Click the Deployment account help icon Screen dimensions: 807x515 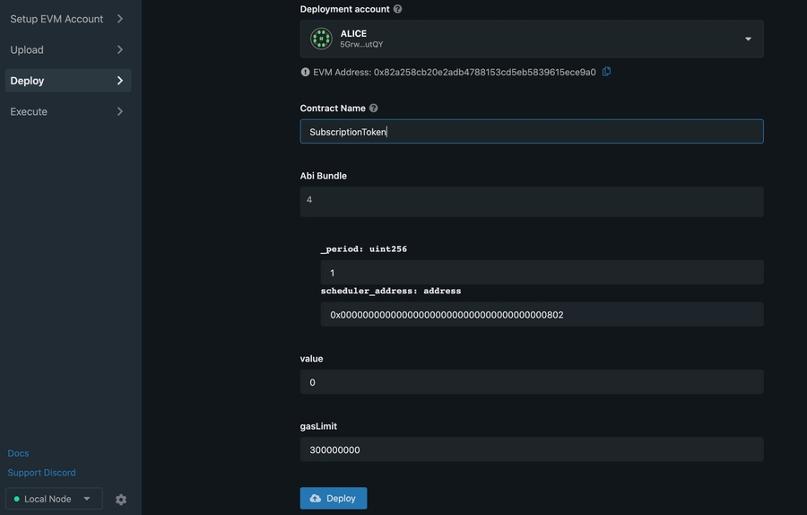pos(397,9)
